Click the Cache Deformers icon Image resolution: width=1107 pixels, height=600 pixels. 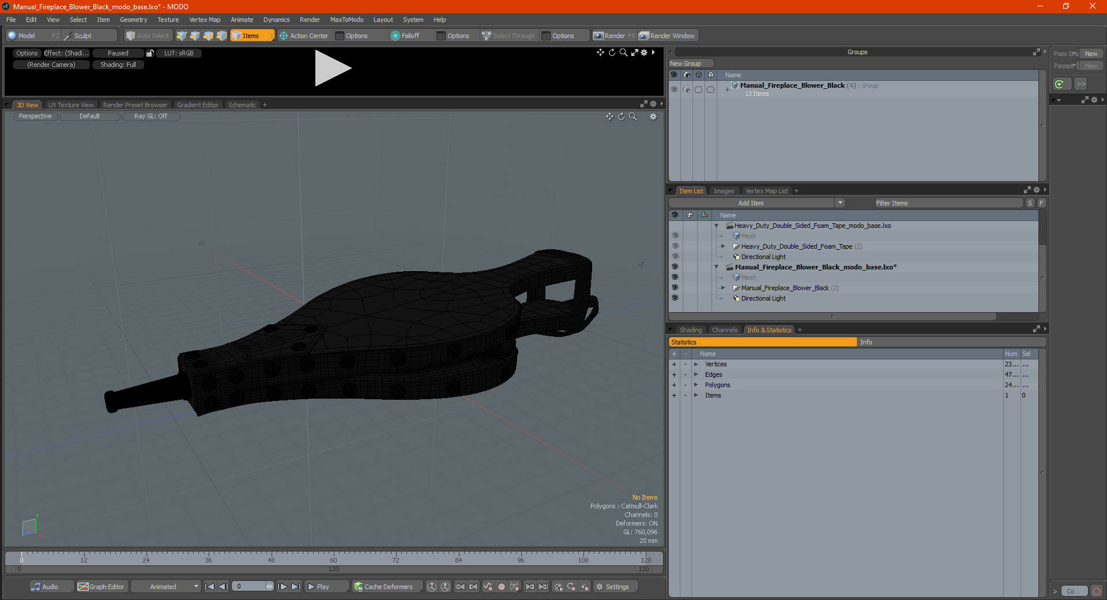(359, 587)
